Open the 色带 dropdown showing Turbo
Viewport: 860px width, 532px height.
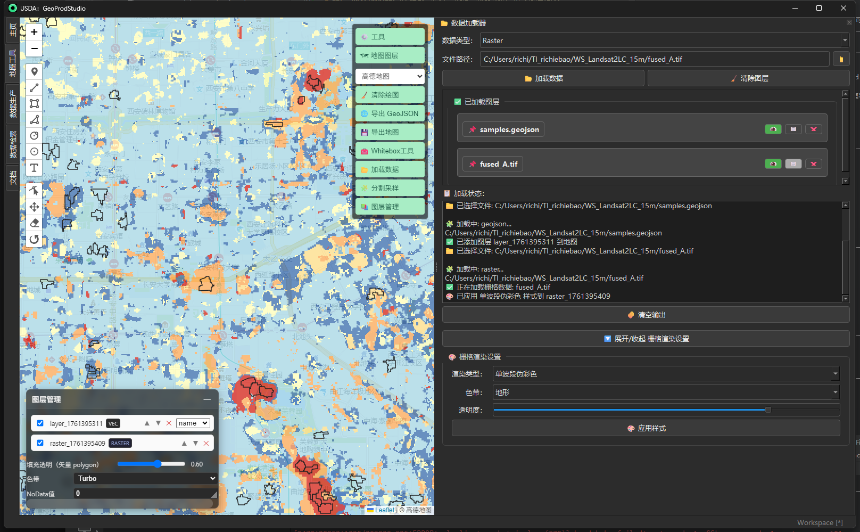(145, 478)
